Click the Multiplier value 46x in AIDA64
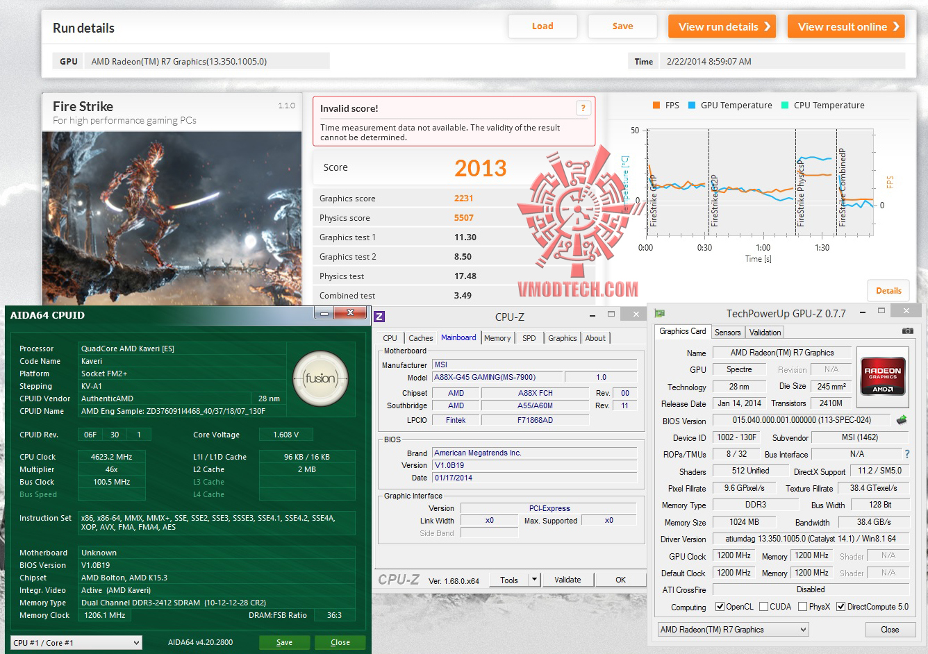This screenshot has height=654, width=928. pyautogui.click(x=111, y=469)
